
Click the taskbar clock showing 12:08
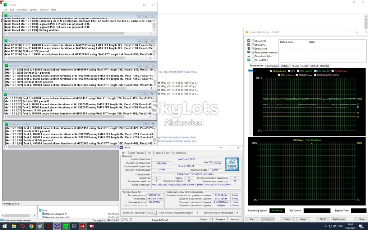tap(350, 226)
